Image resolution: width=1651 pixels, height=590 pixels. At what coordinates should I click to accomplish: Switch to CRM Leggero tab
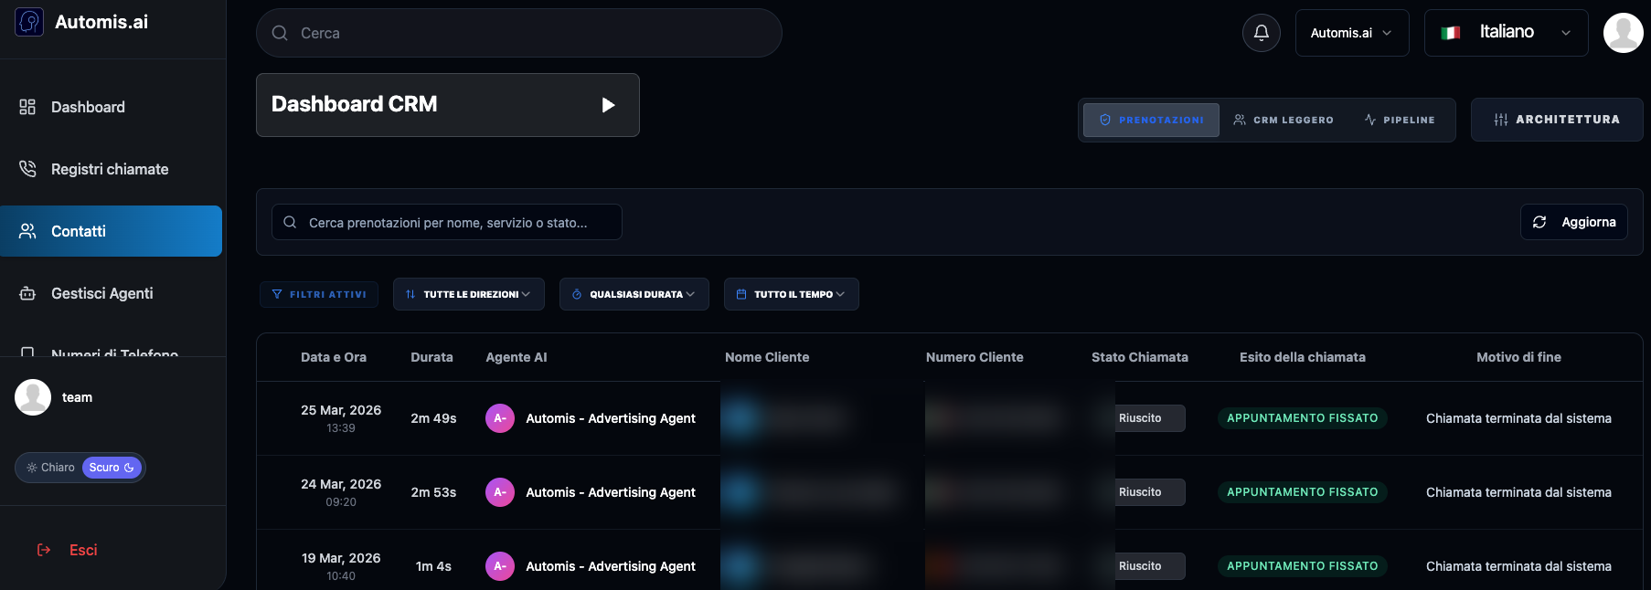pyautogui.click(x=1284, y=120)
